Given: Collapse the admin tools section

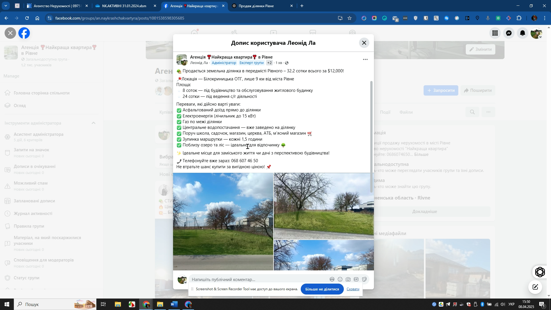Looking at the screenshot, I should [94, 123].
